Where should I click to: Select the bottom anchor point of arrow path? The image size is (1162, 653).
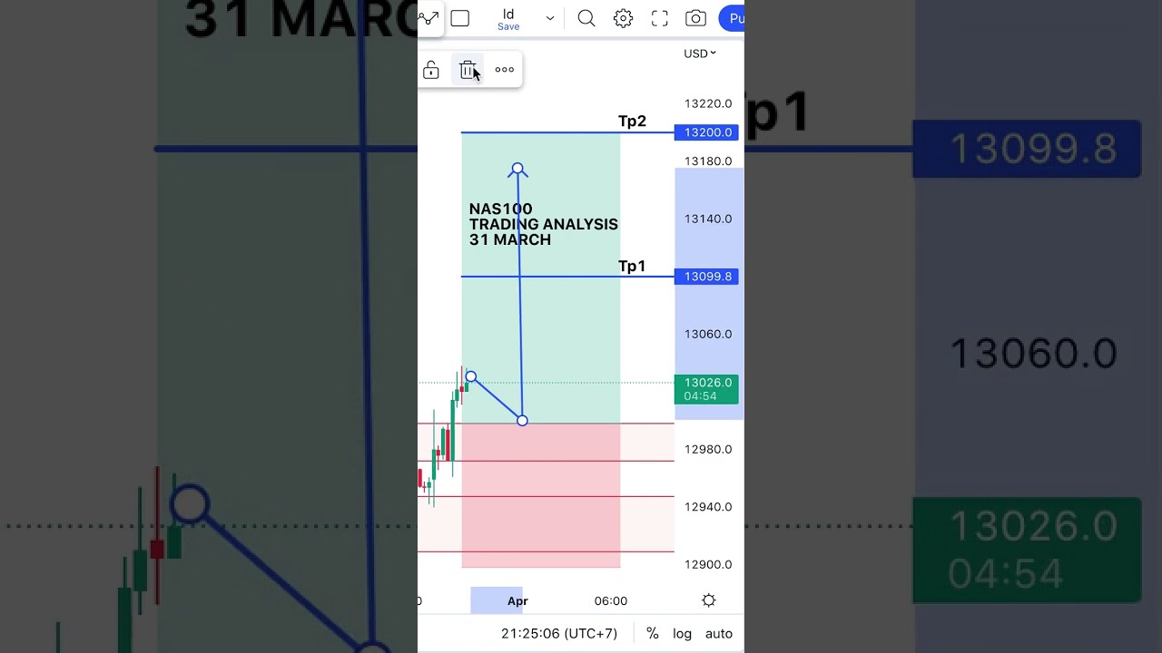pyautogui.click(x=522, y=421)
